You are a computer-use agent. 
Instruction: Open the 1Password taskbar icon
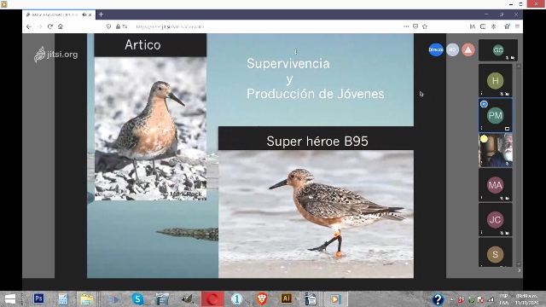click(237, 299)
